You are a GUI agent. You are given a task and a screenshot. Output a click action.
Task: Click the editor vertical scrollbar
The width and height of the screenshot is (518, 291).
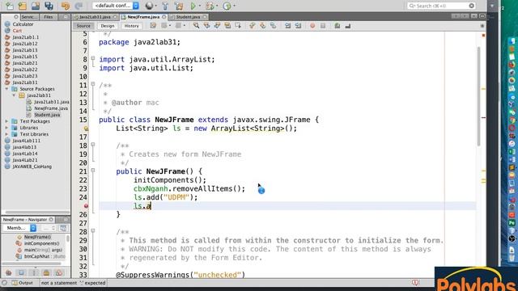coord(478,95)
